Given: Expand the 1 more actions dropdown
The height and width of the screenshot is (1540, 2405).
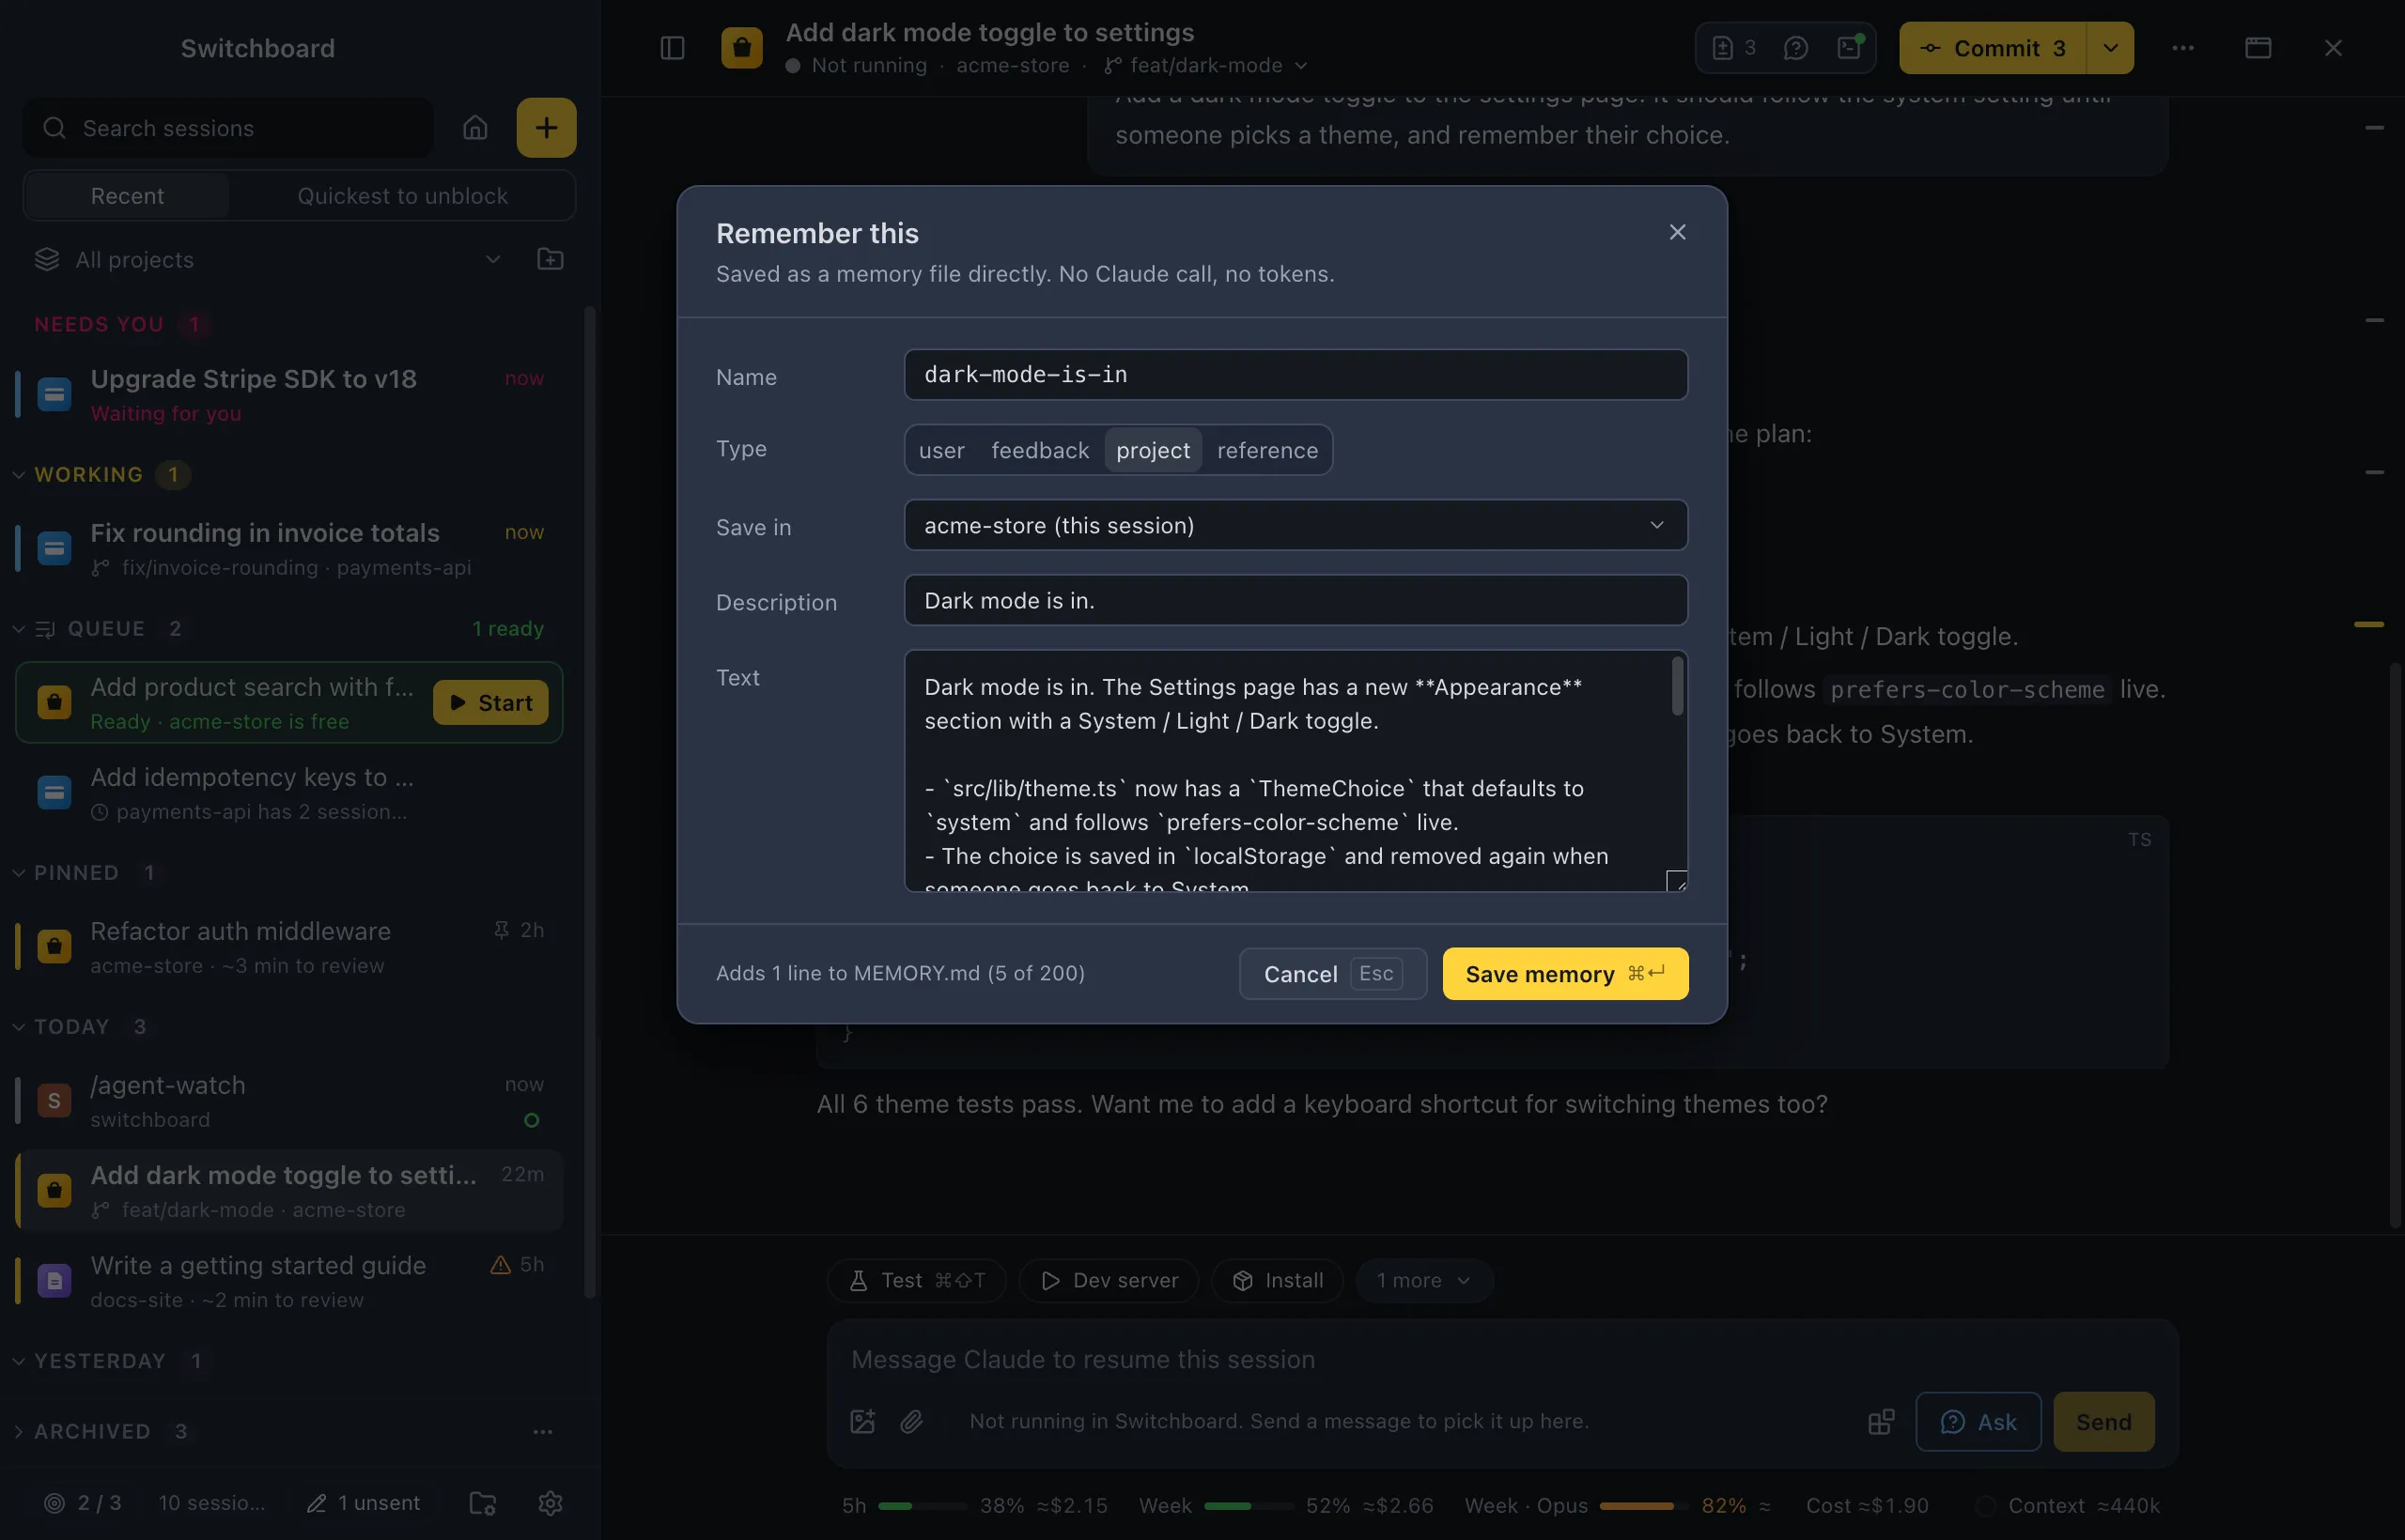Looking at the screenshot, I should tap(1423, 1280).
